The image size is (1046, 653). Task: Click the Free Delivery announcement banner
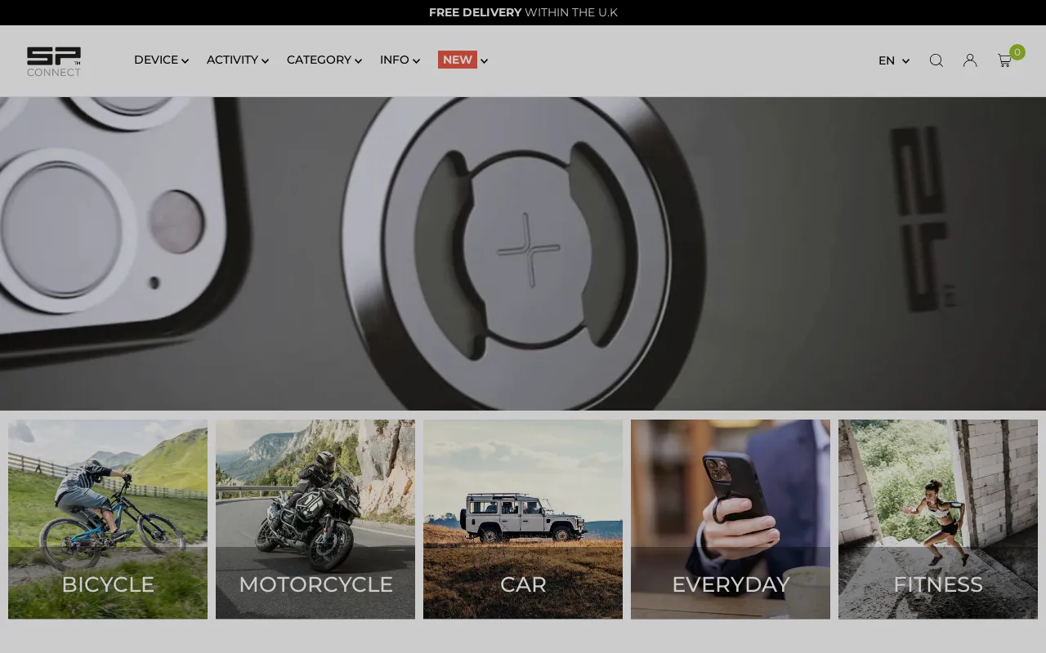click(523, 12)
